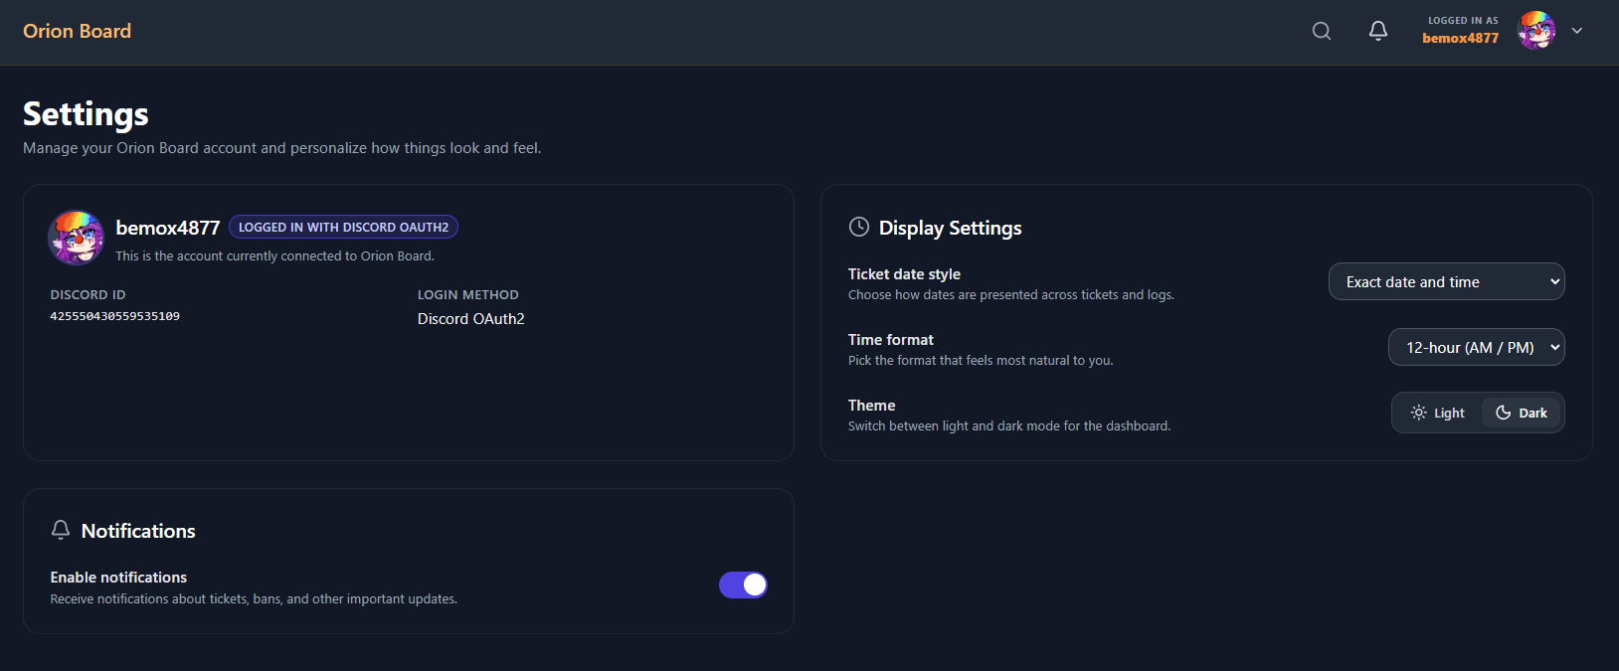Click the Logged in with Discord OAuth2 badge
Screen dimensions: 1619x671
pyautogui.click(x=343, y=227)
